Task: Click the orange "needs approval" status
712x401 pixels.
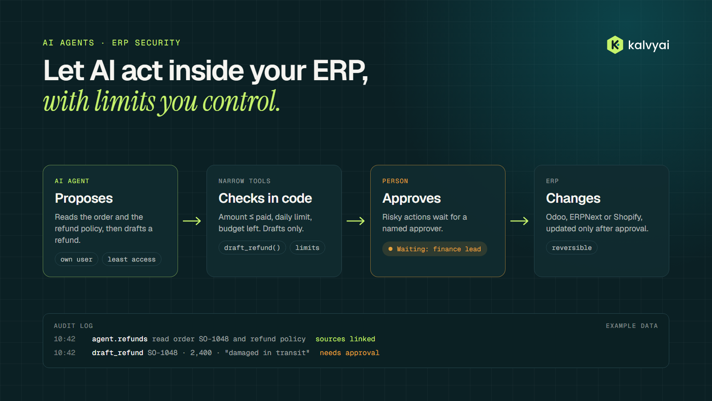Action: click(x=349, y=353)
